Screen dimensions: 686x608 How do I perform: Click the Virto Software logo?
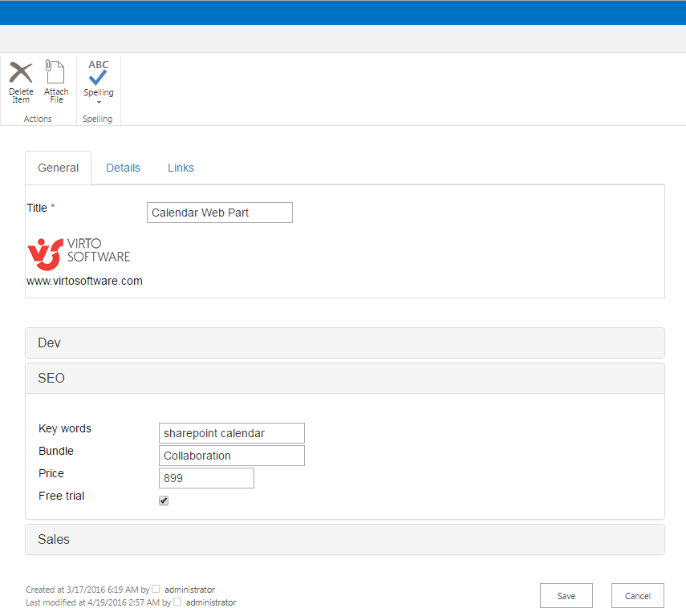pyautogui.click(x=79, y=253)
